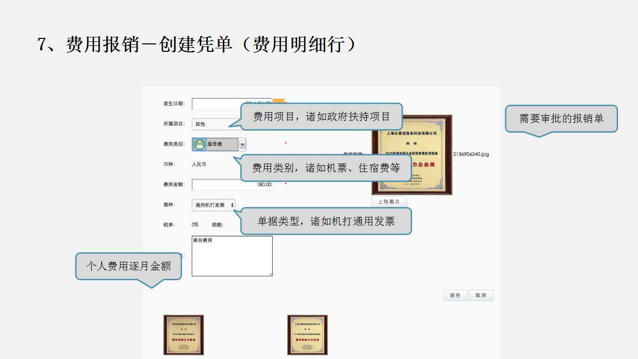This screenshot has width=638, height=359.
Task: Open the 所属项目 dropdown showing 其他
Action: 217,124
